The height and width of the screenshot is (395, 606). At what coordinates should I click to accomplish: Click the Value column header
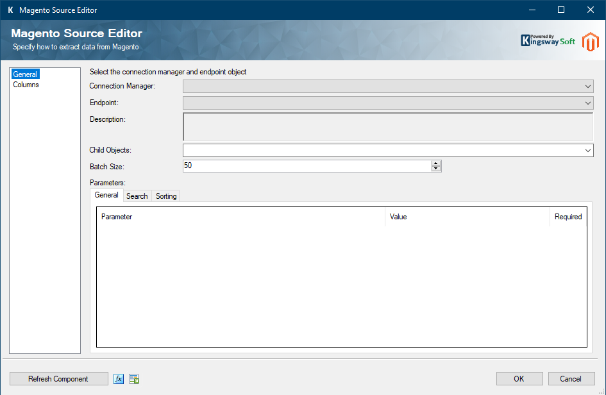click(467, 217)
